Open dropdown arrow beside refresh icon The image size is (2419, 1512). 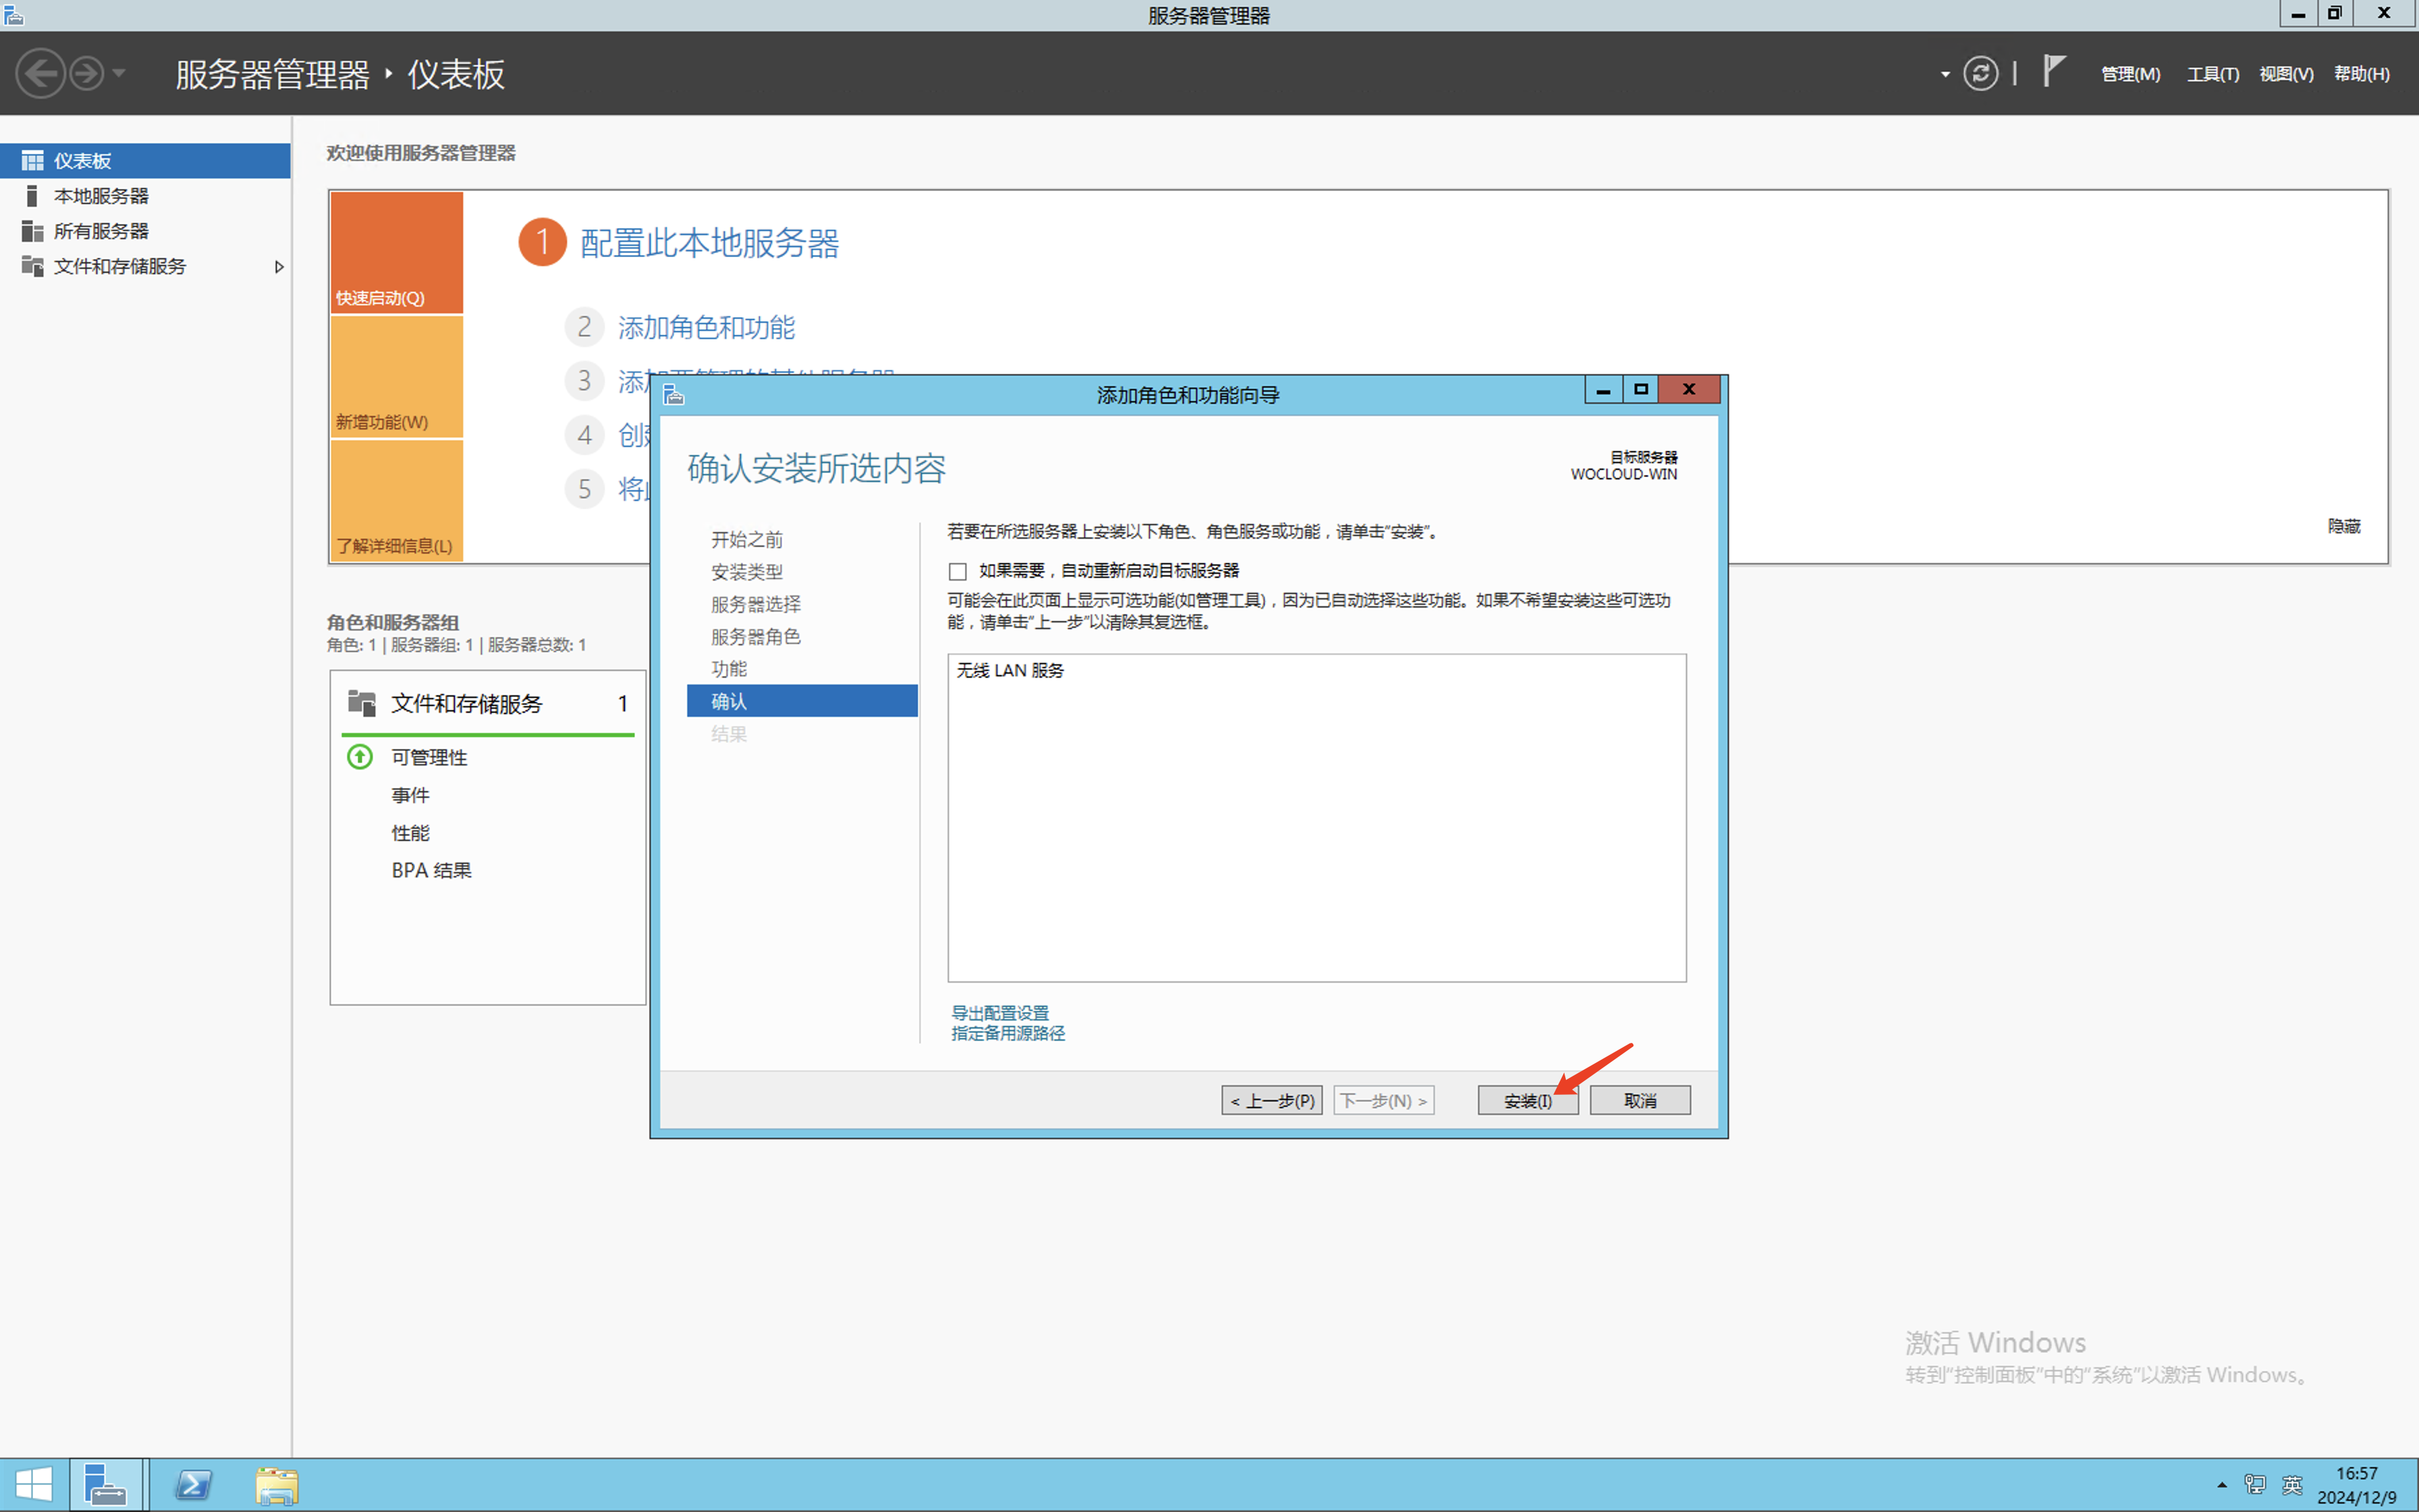(1945, 74)
